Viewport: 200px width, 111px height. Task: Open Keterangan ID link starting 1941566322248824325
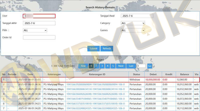coord(95,109)
